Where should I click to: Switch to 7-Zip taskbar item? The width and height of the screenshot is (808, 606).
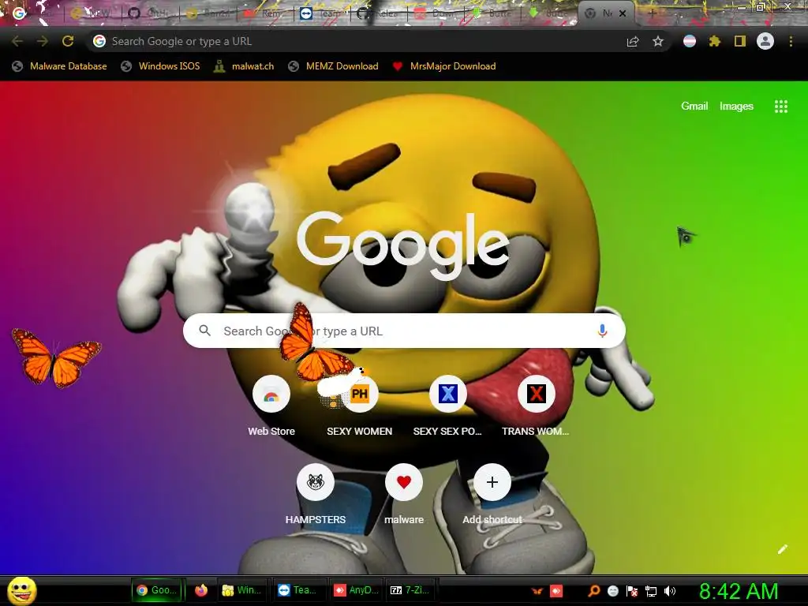[410, 590]
